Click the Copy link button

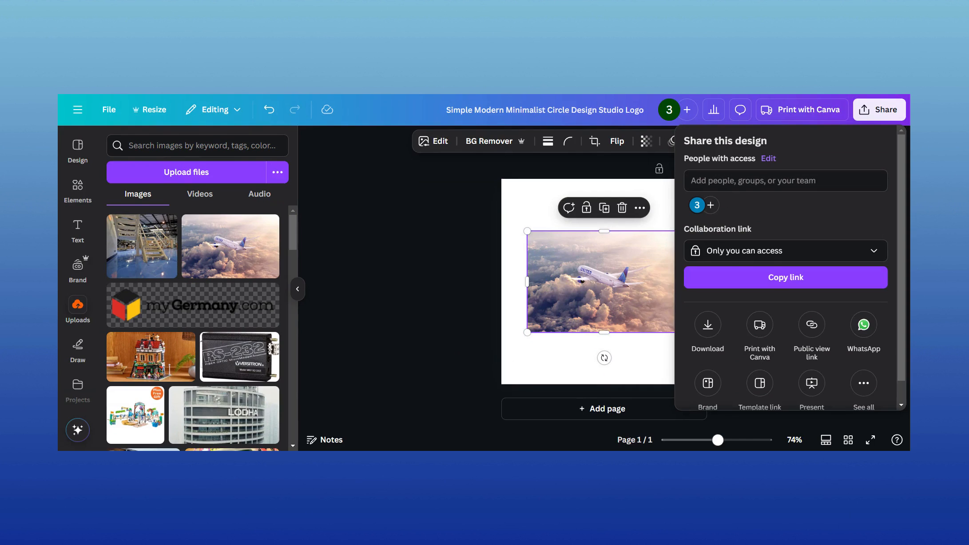coord(785,277)
